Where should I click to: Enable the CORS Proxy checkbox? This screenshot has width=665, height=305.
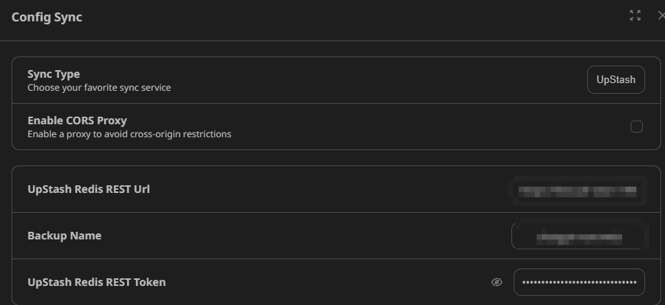tap(636, 127)
